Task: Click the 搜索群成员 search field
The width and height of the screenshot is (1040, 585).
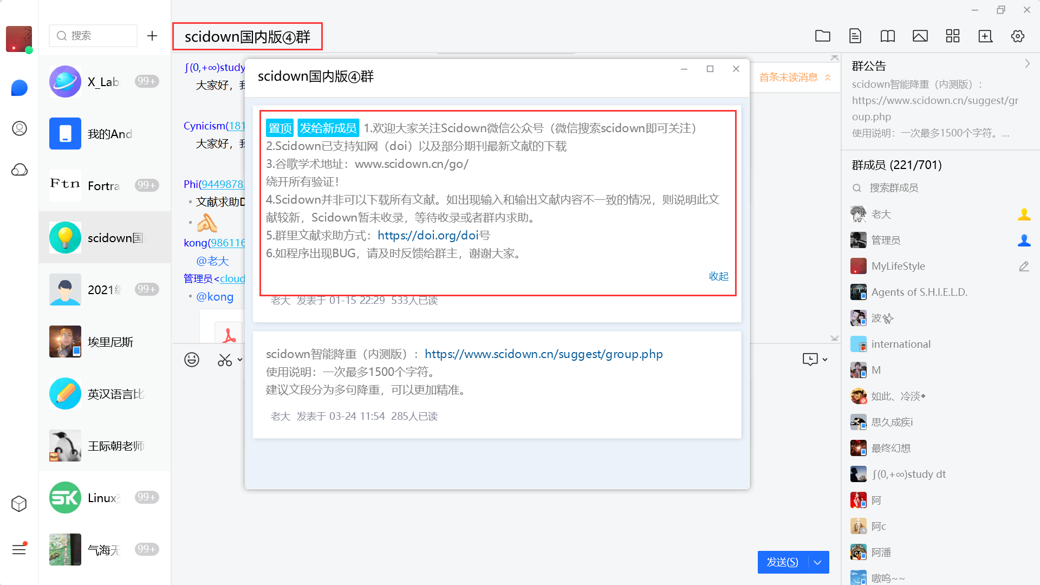Action: 894,188
